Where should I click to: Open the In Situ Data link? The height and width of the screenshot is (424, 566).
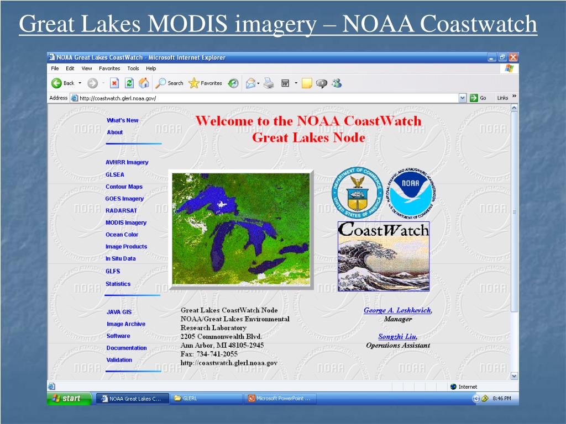120,258
